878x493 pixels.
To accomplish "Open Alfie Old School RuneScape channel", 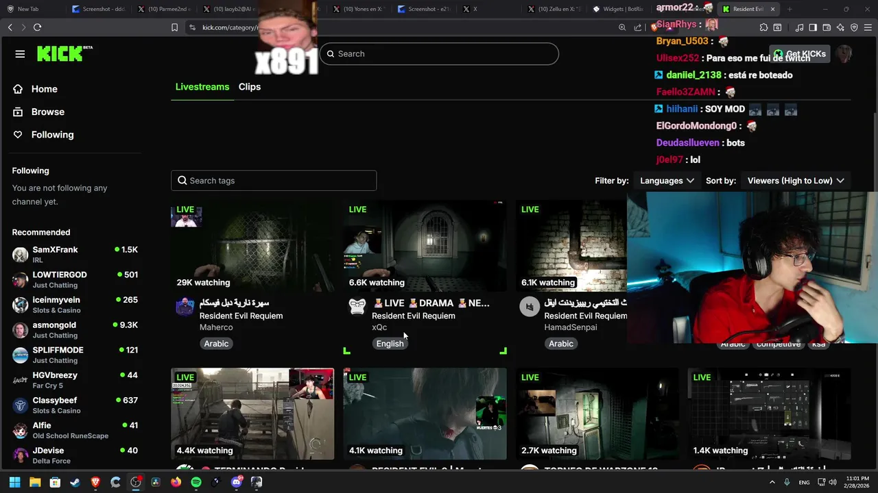I will (x=75, y=430).
